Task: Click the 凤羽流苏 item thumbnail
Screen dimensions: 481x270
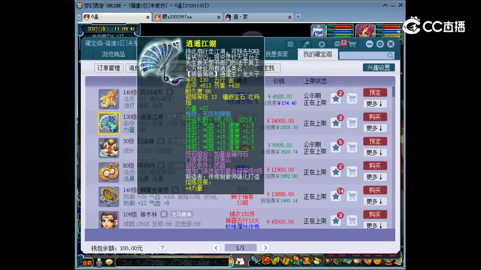Action: click(109, 99)
